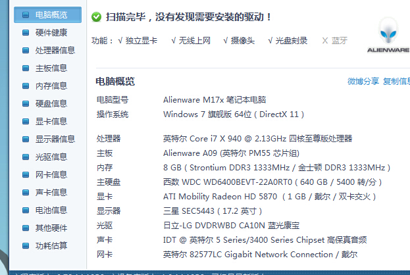
Task: Click the WDC WD6400BEVT hard disk value
Action: click(x=272, y=182)
